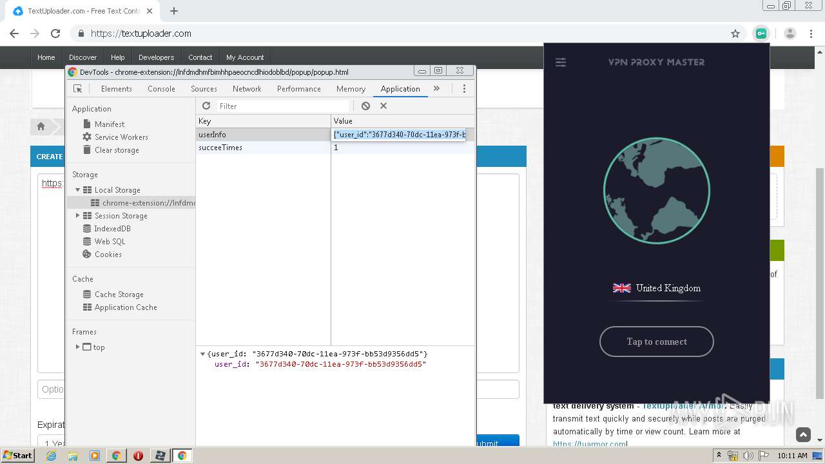This screenshot has width=825, height=464.
Task: Open Internet Explorer from the taskbar
Action: pos(51,456)
